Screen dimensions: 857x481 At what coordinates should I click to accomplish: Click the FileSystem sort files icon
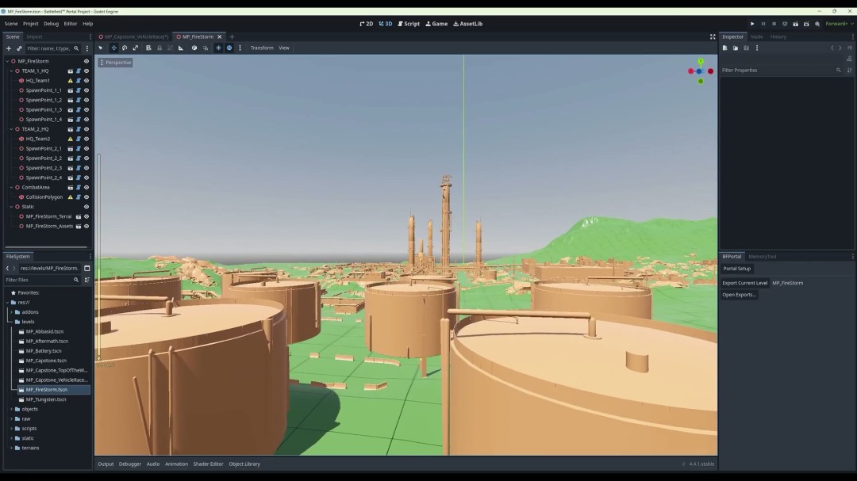click(x=86, y=280)
